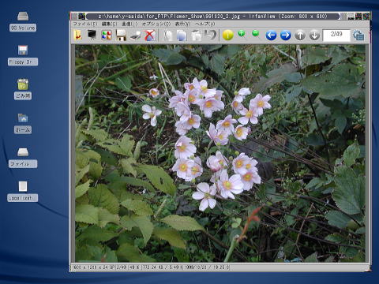Click the date and time entry in status bar

pos(207,267)
